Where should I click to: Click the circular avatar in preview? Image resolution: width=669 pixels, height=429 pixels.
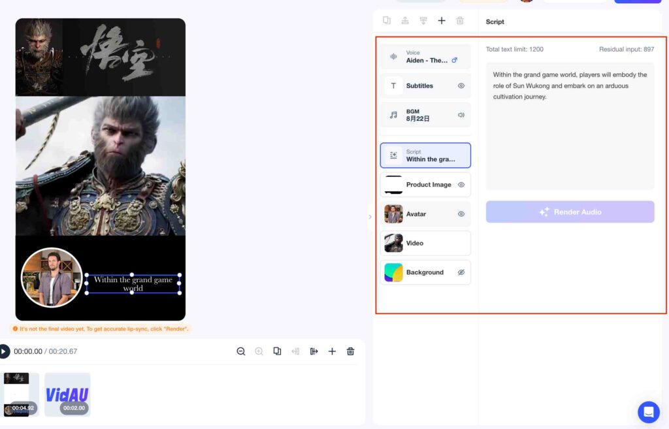point(52,278)
